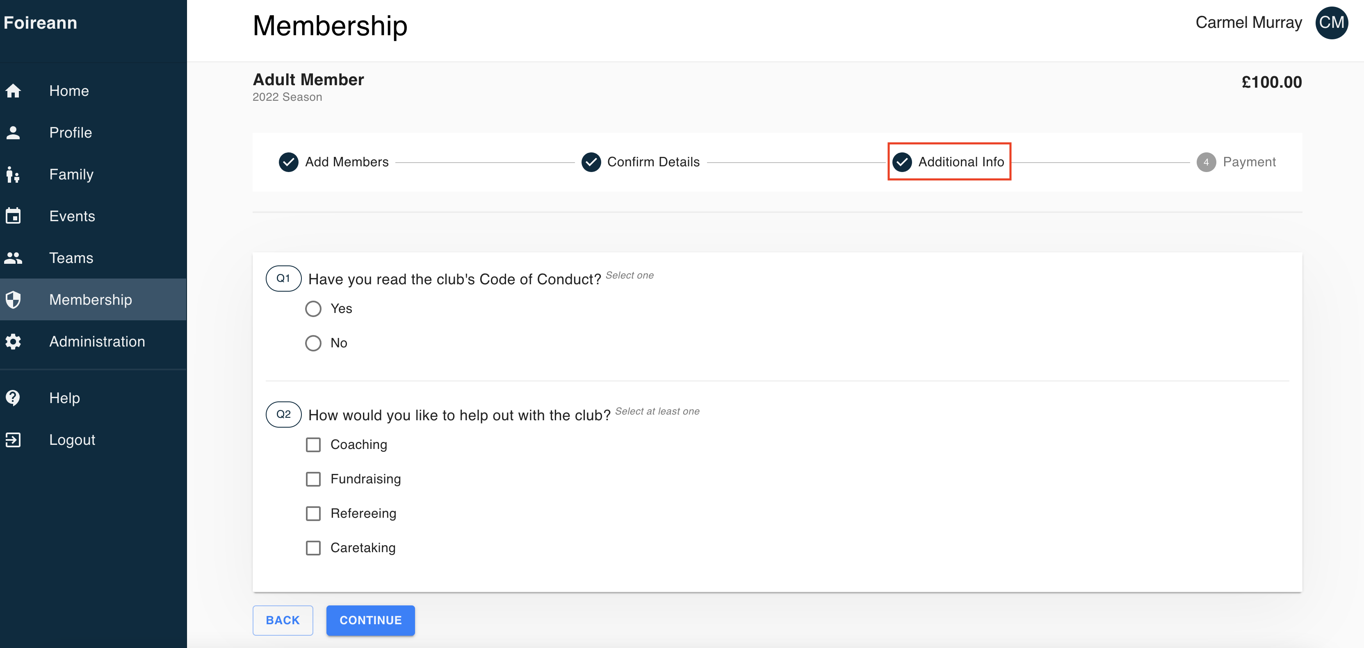This screenshot has height=648, width=1364.
Task: Jump to the Confirm Details step
Action: click(x=640, y=162)
